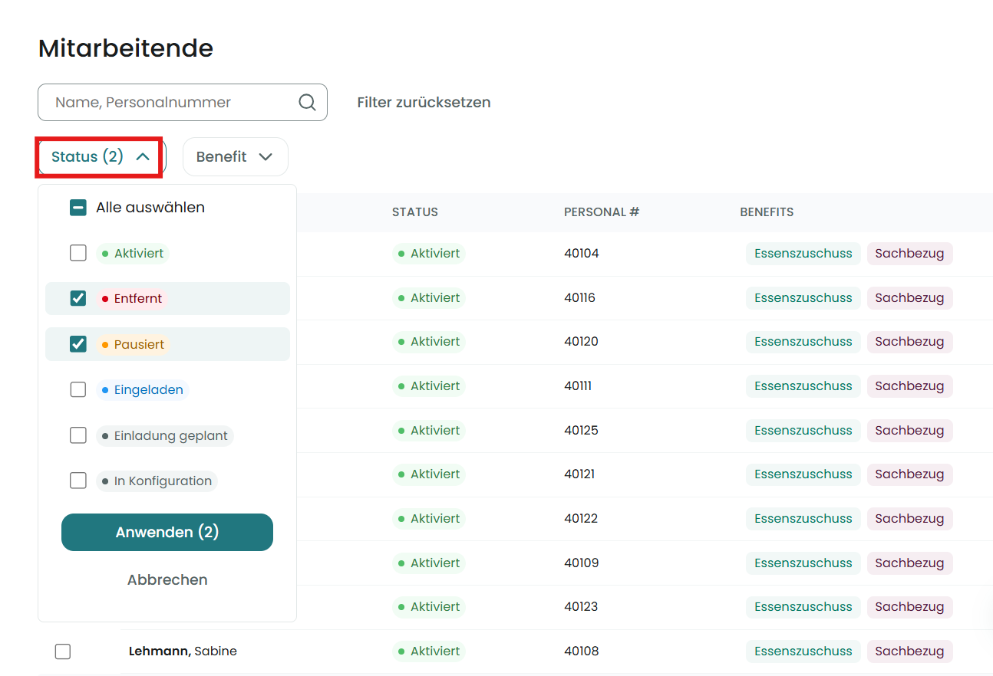Select the In Konfiguration checkbox
993x676 pixels.
(78, 481)
